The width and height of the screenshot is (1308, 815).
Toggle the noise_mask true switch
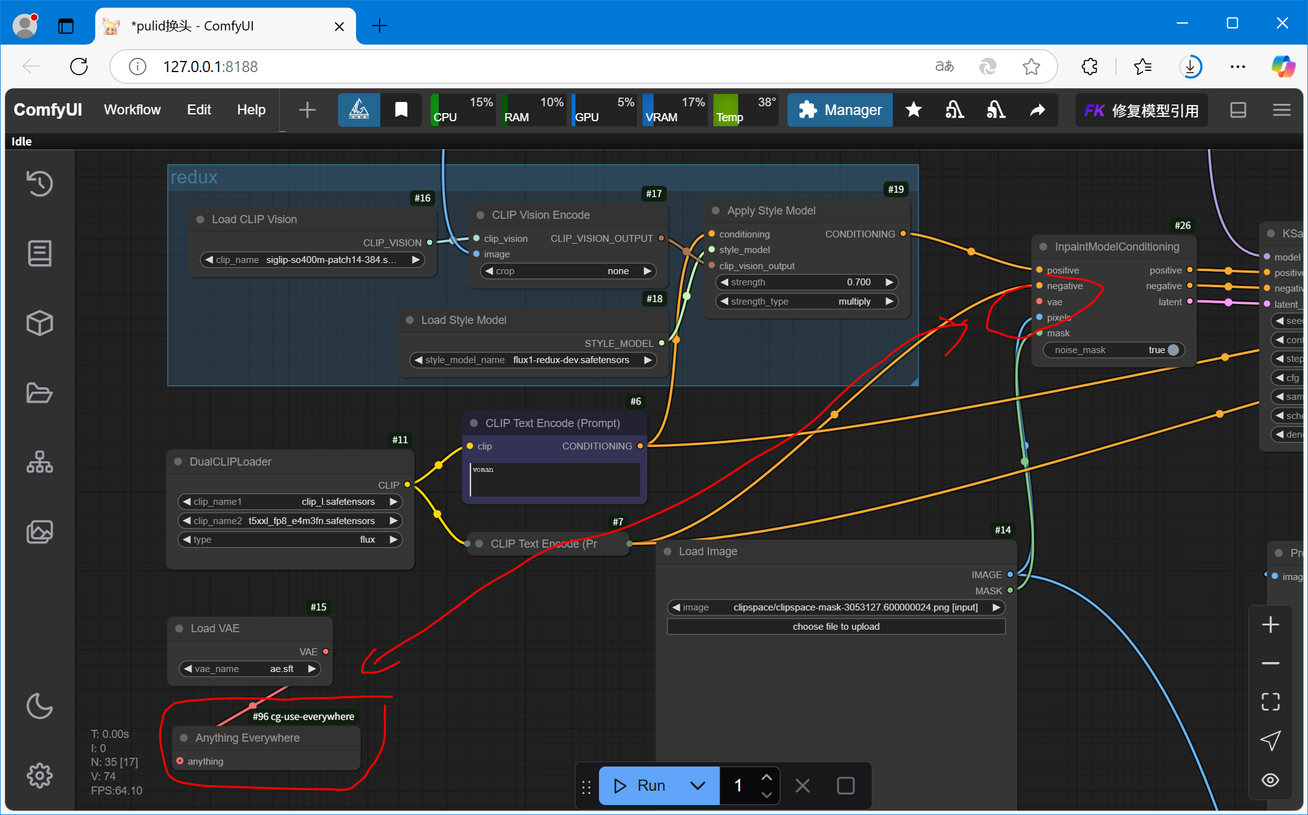pos(1172,350)
